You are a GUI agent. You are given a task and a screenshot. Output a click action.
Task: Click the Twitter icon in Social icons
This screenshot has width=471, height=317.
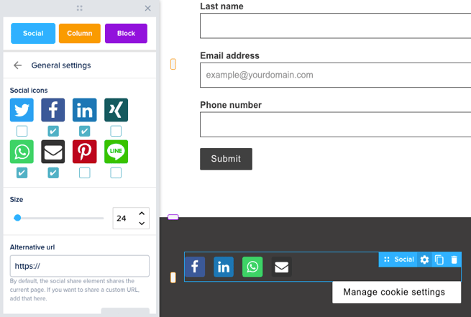(22, 111)
